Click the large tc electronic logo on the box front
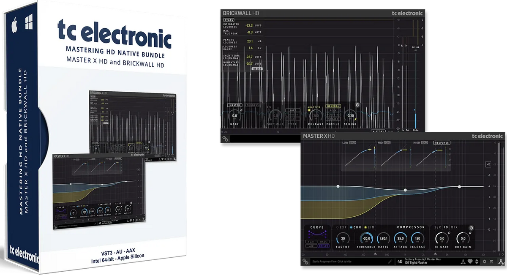507x278 pixels. click(115, 35)
